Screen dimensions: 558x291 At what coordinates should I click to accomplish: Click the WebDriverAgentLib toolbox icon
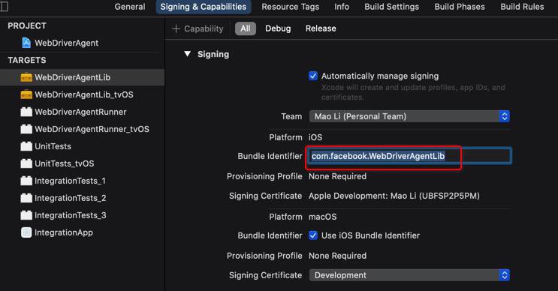tap(26, 77)
